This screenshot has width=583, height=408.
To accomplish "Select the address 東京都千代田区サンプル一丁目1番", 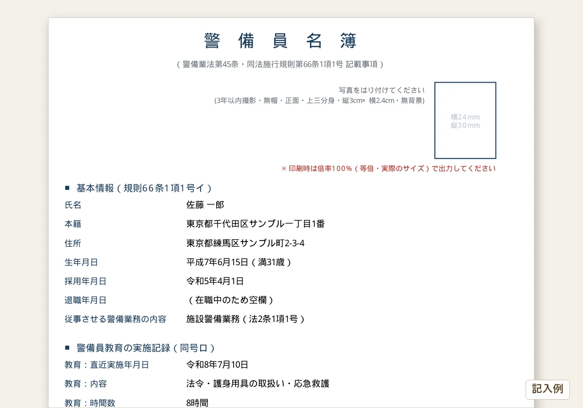I will pos(256,224).
